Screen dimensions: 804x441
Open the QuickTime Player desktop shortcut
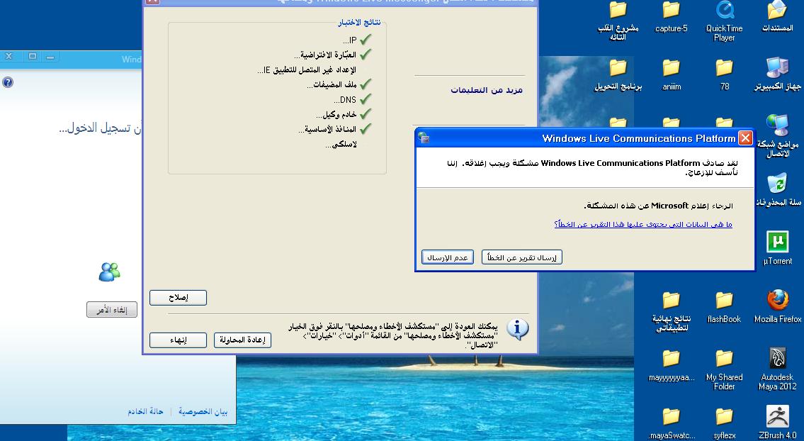(x=724, y=21)
